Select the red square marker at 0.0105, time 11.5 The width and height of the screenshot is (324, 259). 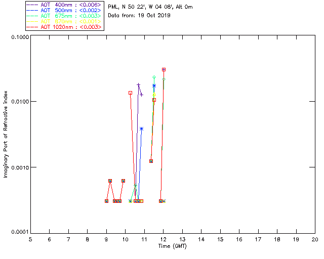click(154, 100)
